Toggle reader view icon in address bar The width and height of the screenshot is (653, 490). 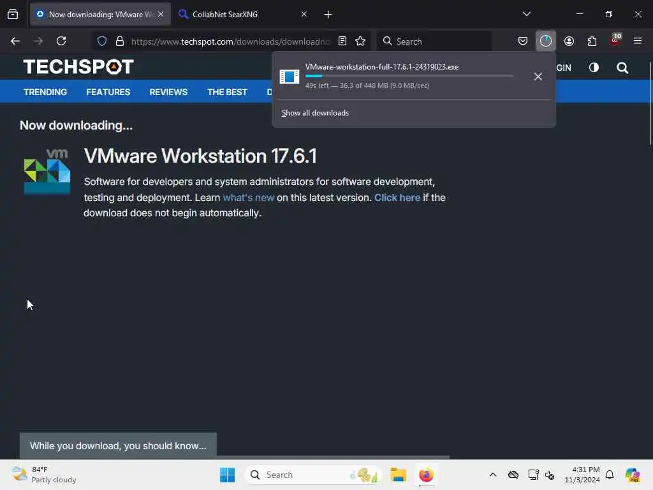[x=342, y=41]
